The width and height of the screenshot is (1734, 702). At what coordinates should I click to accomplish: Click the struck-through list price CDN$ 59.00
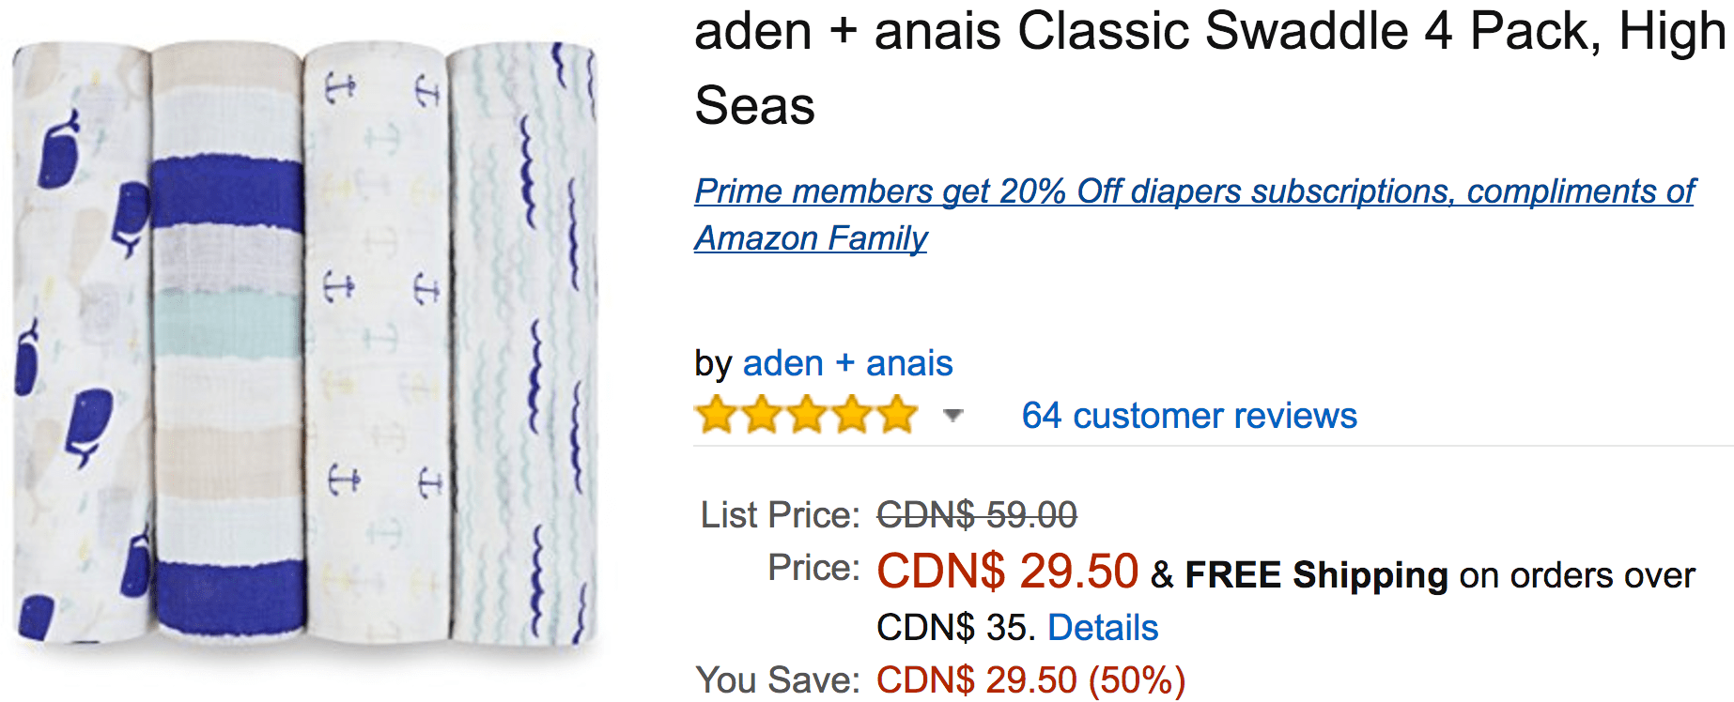[x=977, y=515]
